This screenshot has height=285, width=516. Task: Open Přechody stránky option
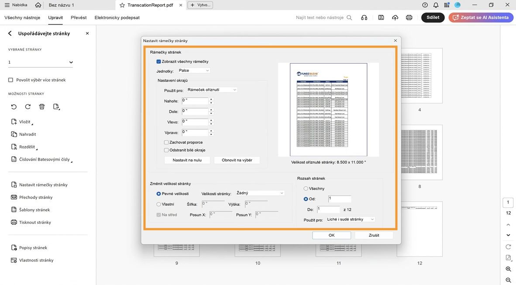31,197
